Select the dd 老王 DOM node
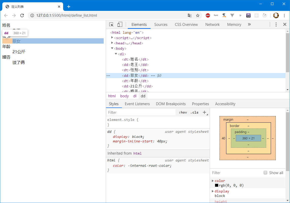The image size is (290, 203). tap(135, 65)
